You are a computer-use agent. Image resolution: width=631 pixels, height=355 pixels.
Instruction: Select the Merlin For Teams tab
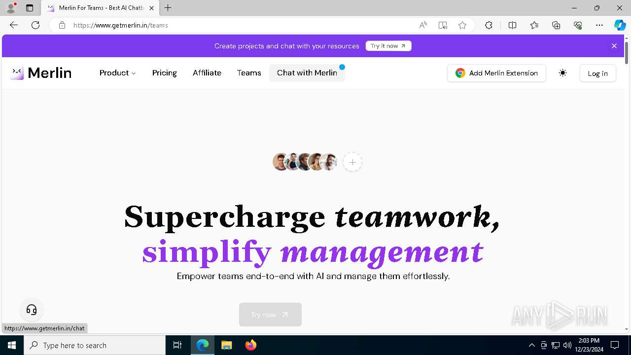[100, 8]
